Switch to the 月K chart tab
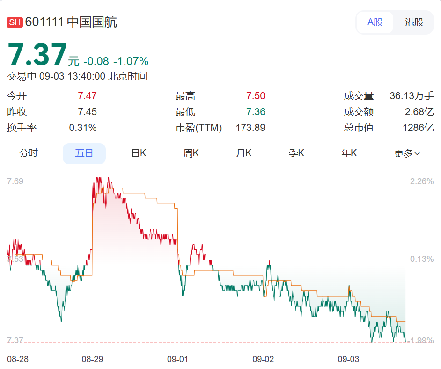441x369 pixels. (244, 153)
